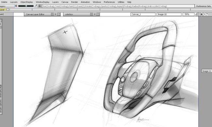
Task: Collapse the Canvas Layer Editor with its triangle
Action: [55, 14]
